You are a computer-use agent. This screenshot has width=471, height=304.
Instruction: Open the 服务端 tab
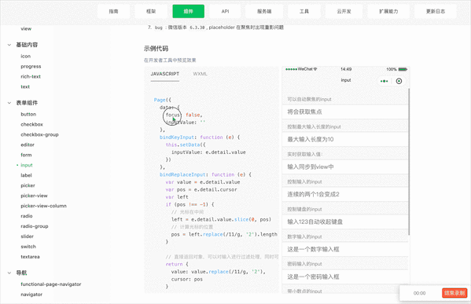tap(264, 12)
